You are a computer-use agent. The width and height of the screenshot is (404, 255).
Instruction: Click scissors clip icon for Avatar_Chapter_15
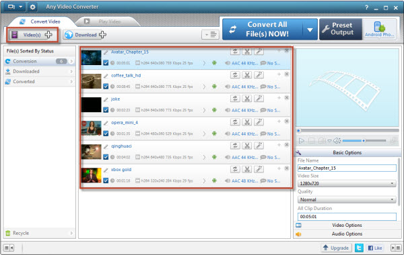(247, 52)
